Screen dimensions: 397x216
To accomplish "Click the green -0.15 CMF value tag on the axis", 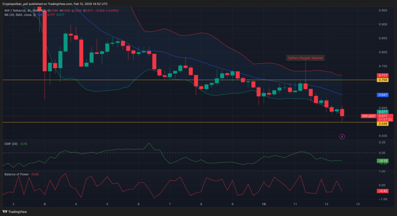I will pyautogui.click(x=383, y=161).
